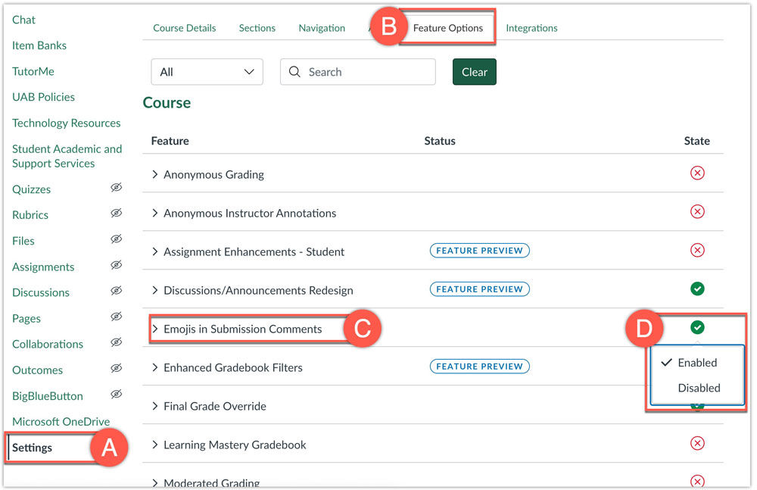Image resolution: width=757 pixels, height=490 pixels.
Task: Open Settings in the course navigation
Action: coord(33,448)
